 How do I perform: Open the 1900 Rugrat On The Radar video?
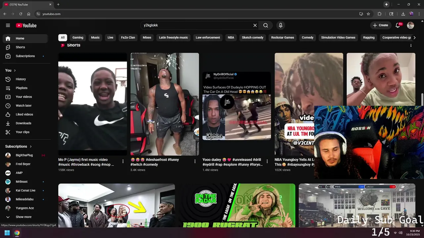[x=237, y=205]
